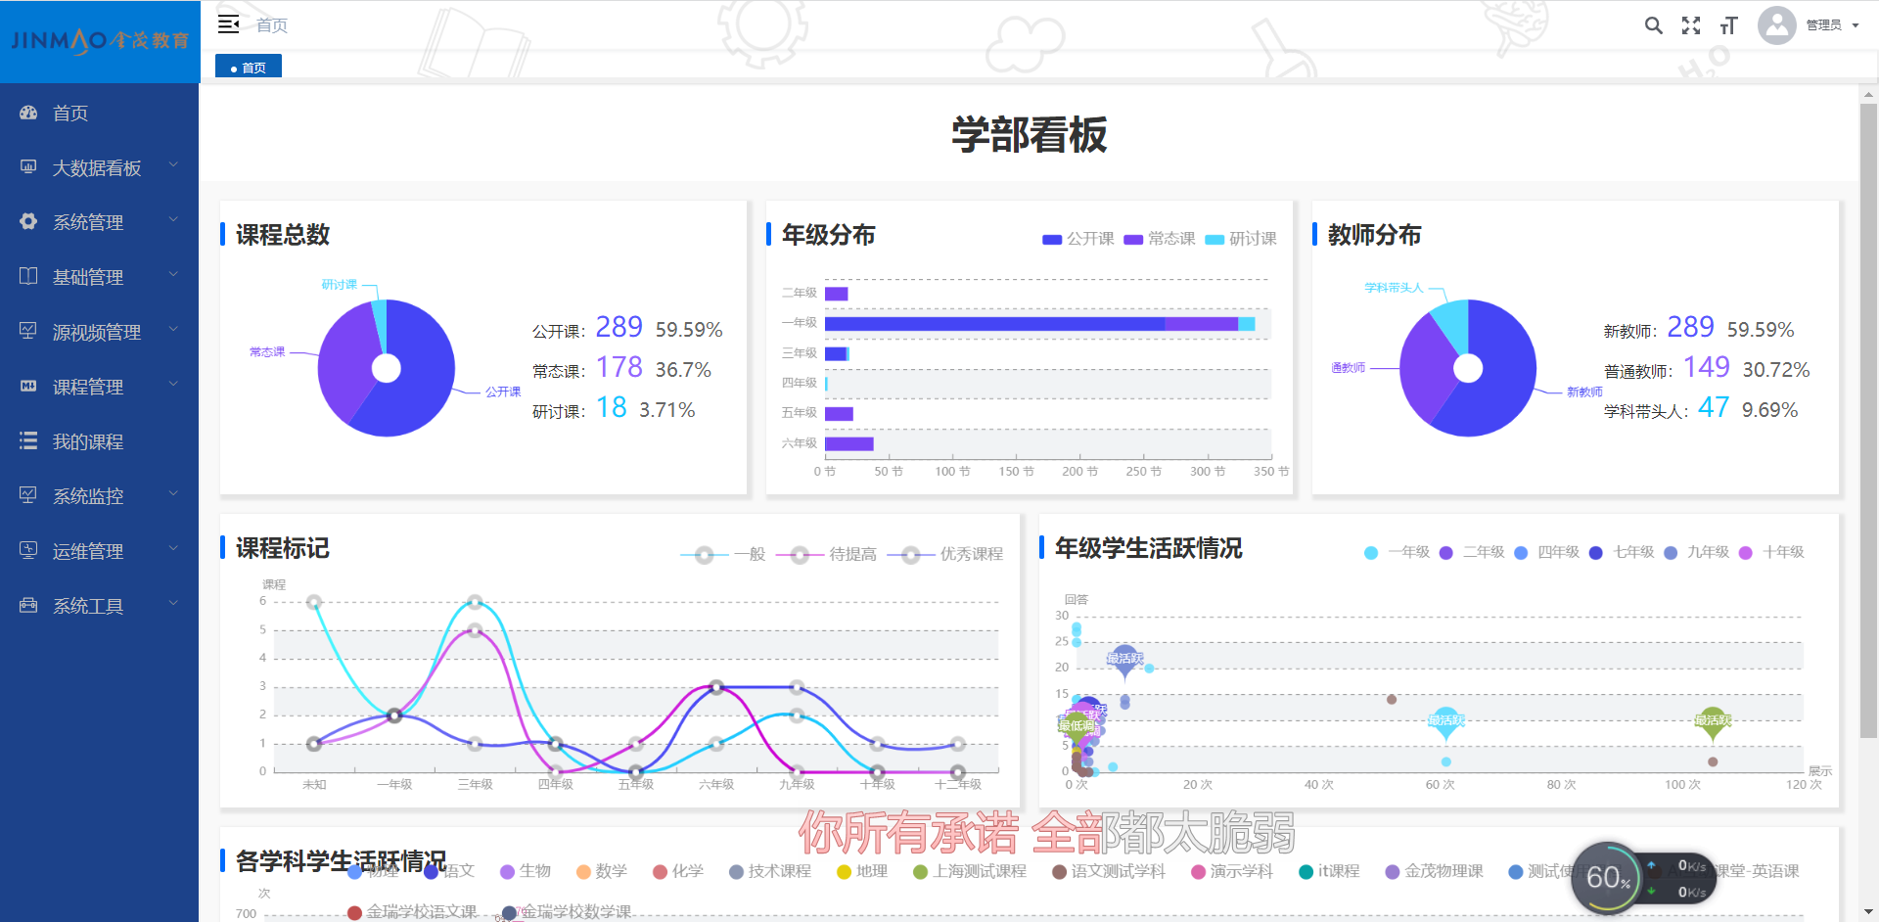The image size is (1879, 922).
Task: Click the administrator avatar icon
Action: coord(1776,25)
